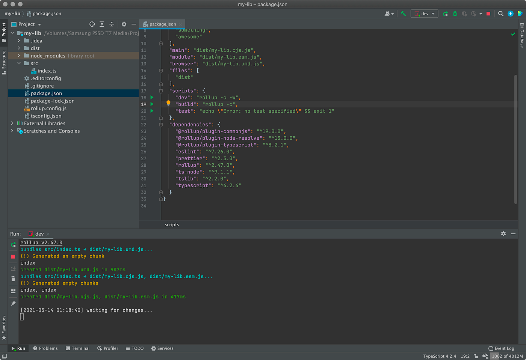526x360 pixels.
Task: Open the dev run configuration dropdown
Action: [x=425, y=14]
